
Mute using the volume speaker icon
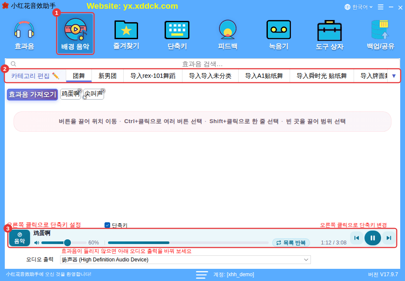37,243
